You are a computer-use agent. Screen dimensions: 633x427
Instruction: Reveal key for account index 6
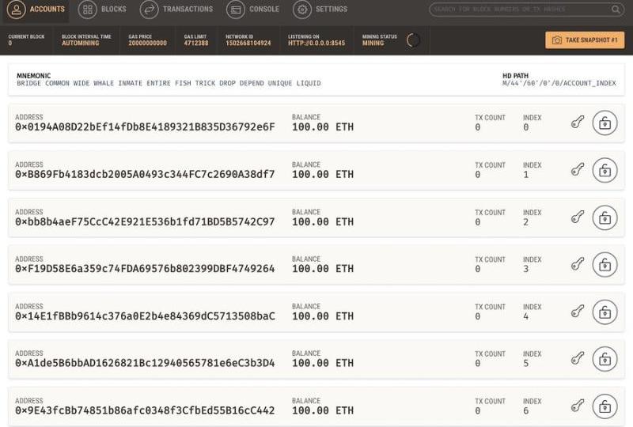pos(578,406)
